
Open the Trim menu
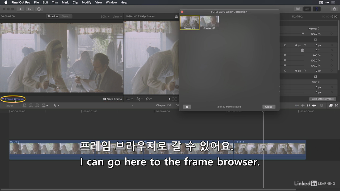pos(55,2)
